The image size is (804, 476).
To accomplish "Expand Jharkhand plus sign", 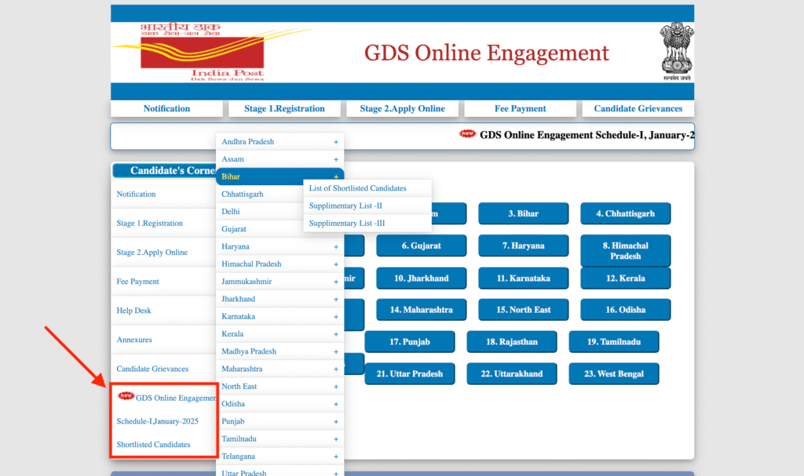I will (x=336, y=300).
